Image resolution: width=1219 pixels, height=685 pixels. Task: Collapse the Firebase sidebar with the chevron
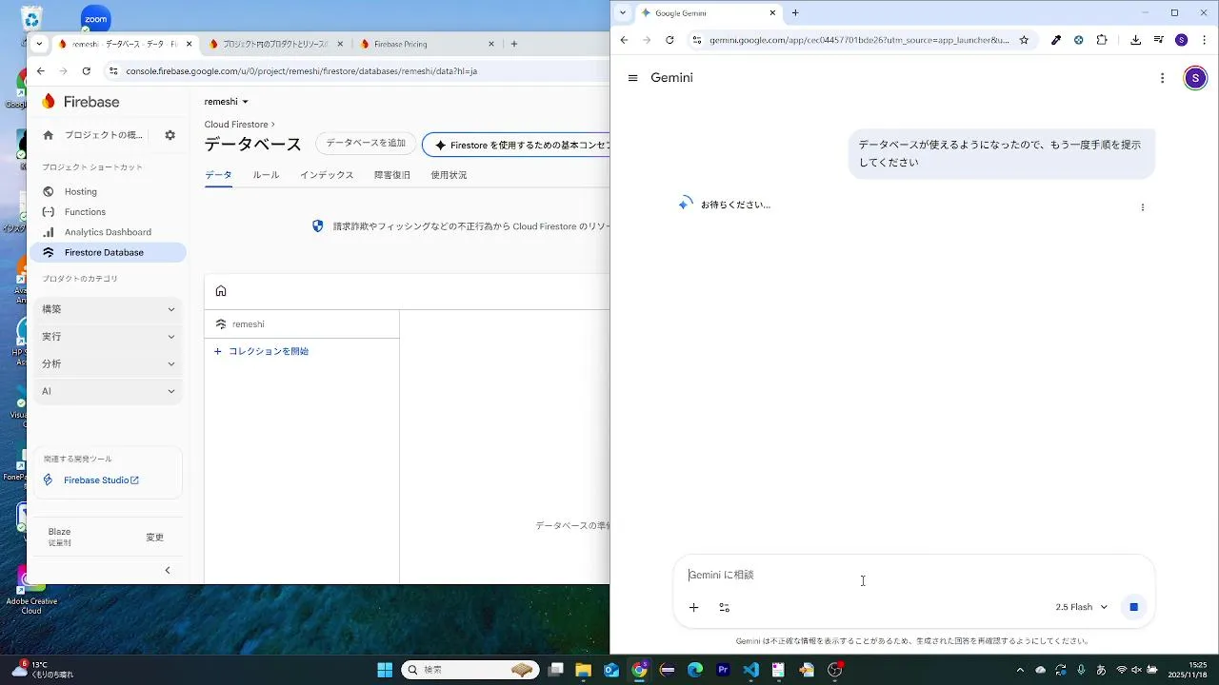168,571
